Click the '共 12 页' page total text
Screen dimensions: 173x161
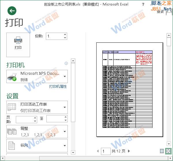(119, 151)
